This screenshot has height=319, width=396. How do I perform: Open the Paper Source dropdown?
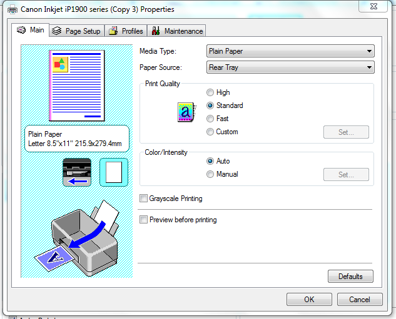pos(290,67)
